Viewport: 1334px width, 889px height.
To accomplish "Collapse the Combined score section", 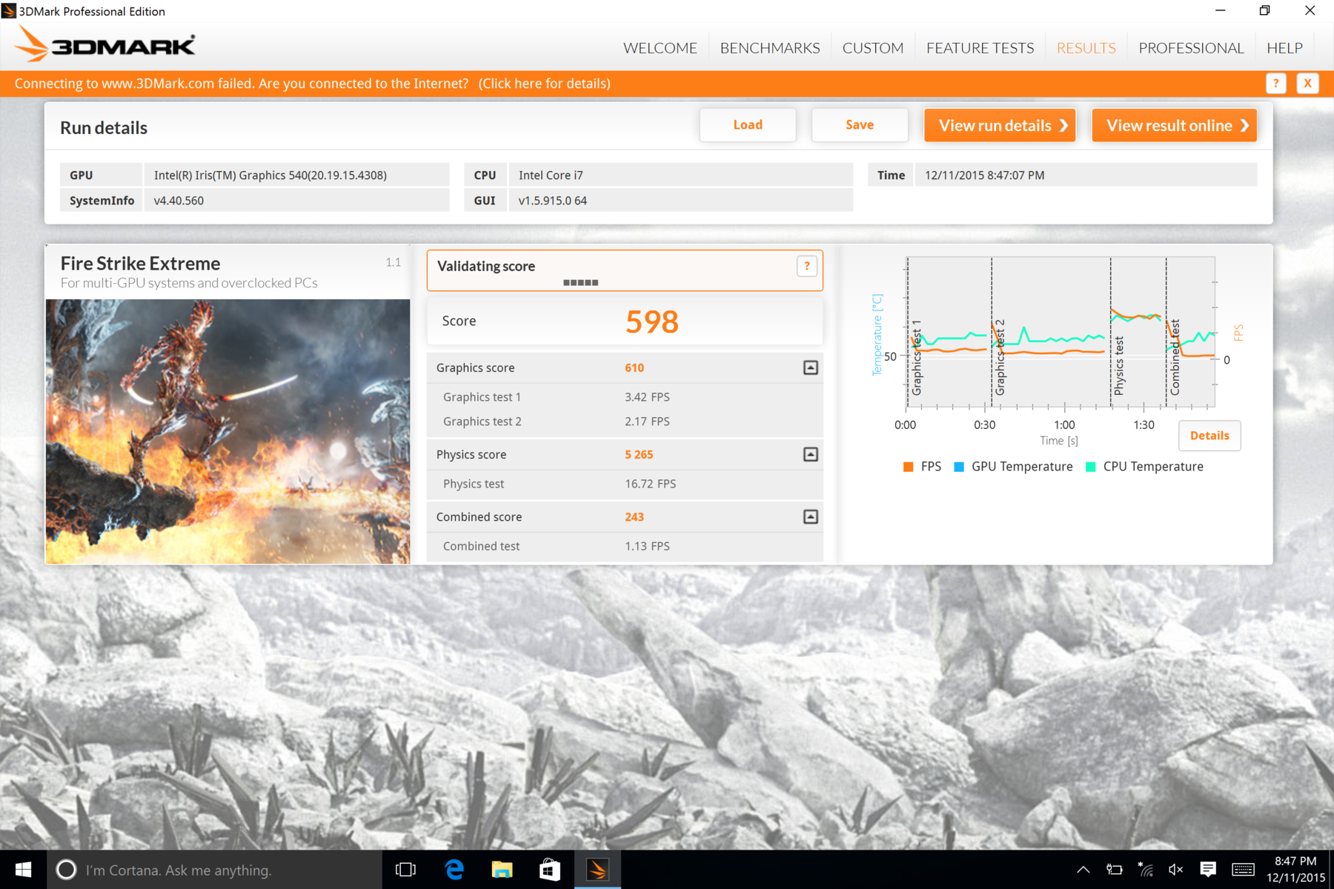I will [811, 517].
